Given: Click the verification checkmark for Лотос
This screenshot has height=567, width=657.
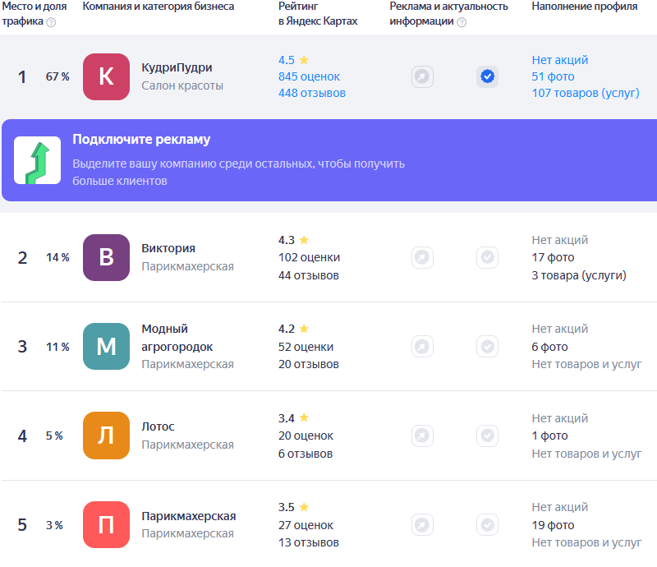Looking at the screenshot, I should click(487, 436).
